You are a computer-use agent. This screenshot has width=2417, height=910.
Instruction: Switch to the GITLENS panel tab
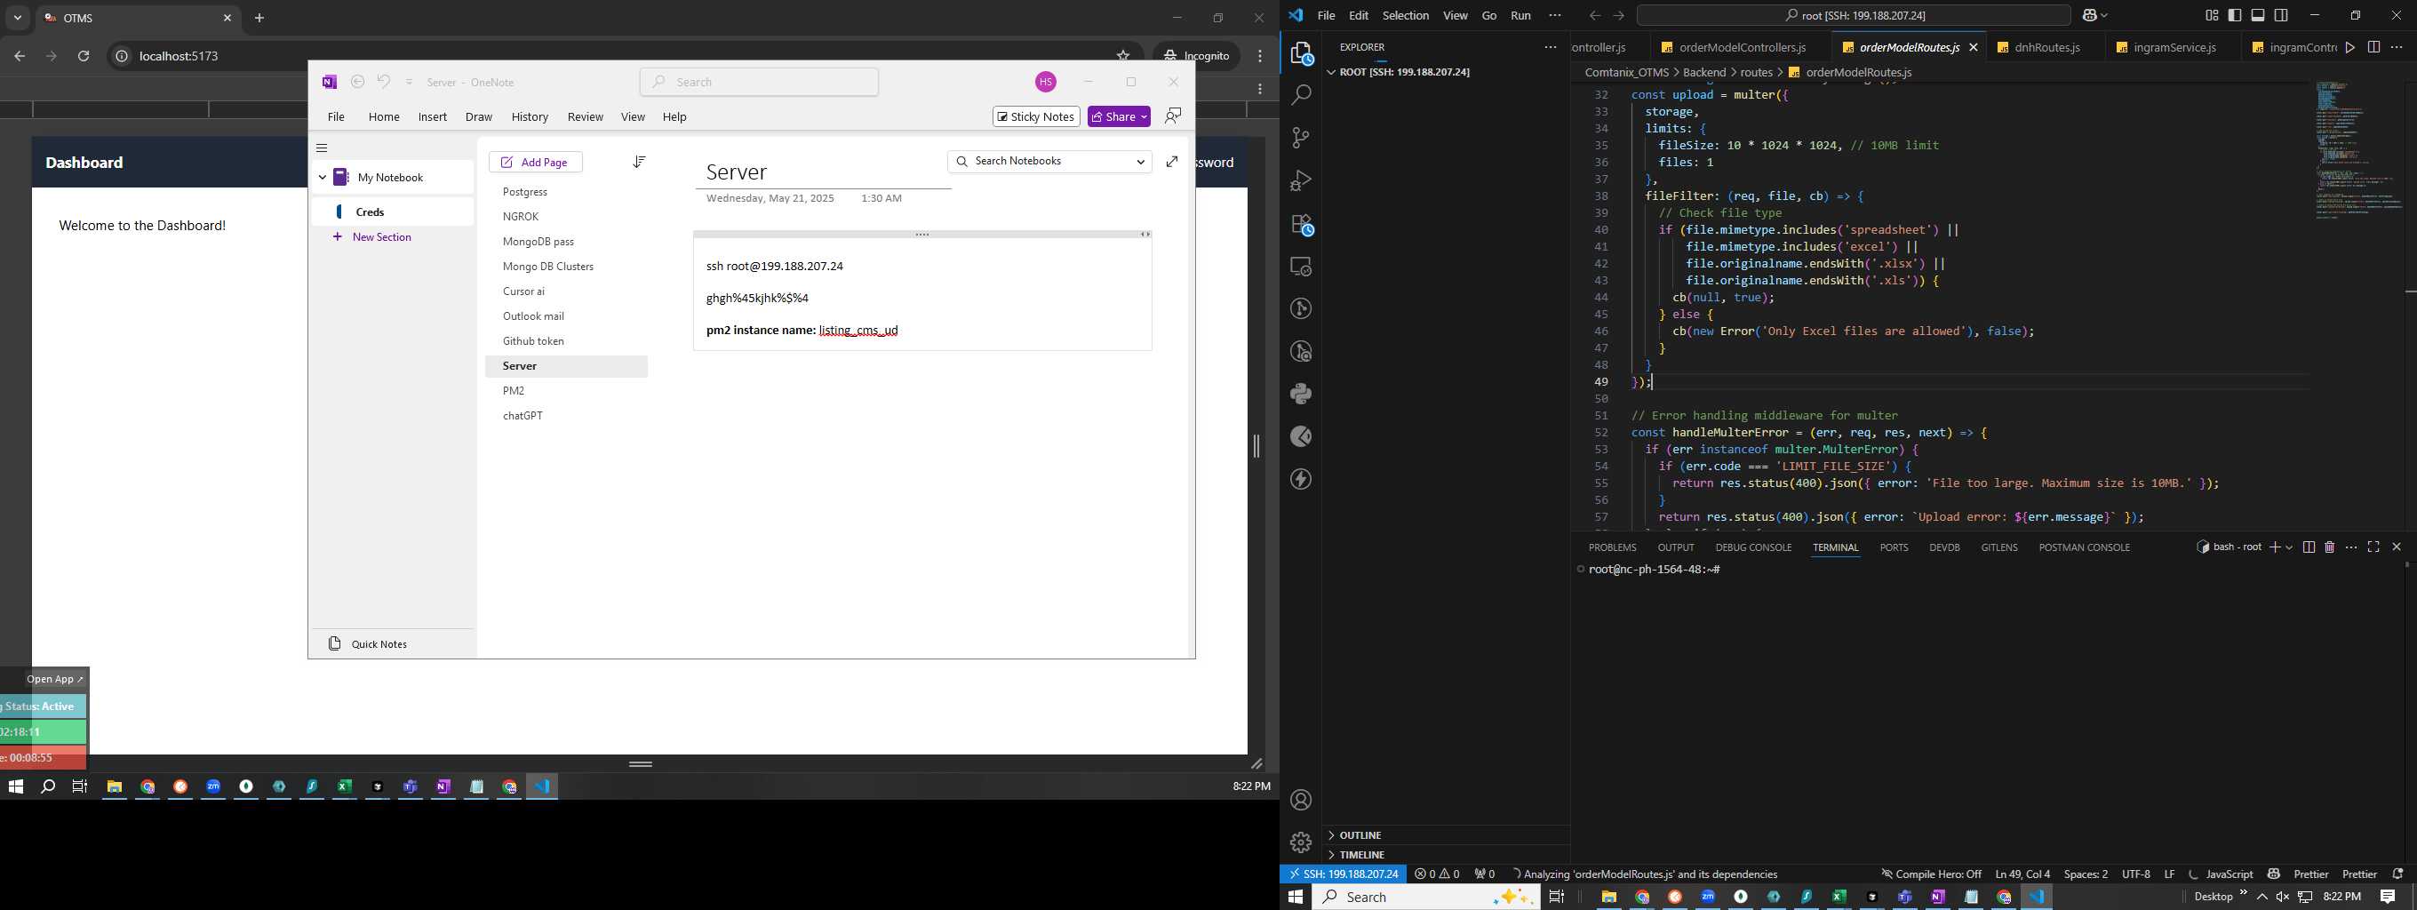click(x=1999, y=547)
